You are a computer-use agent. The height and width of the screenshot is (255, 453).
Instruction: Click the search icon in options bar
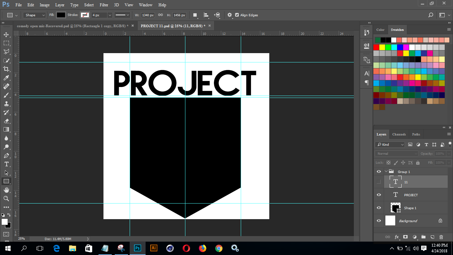pyautogui.click(x=431, y=15)
